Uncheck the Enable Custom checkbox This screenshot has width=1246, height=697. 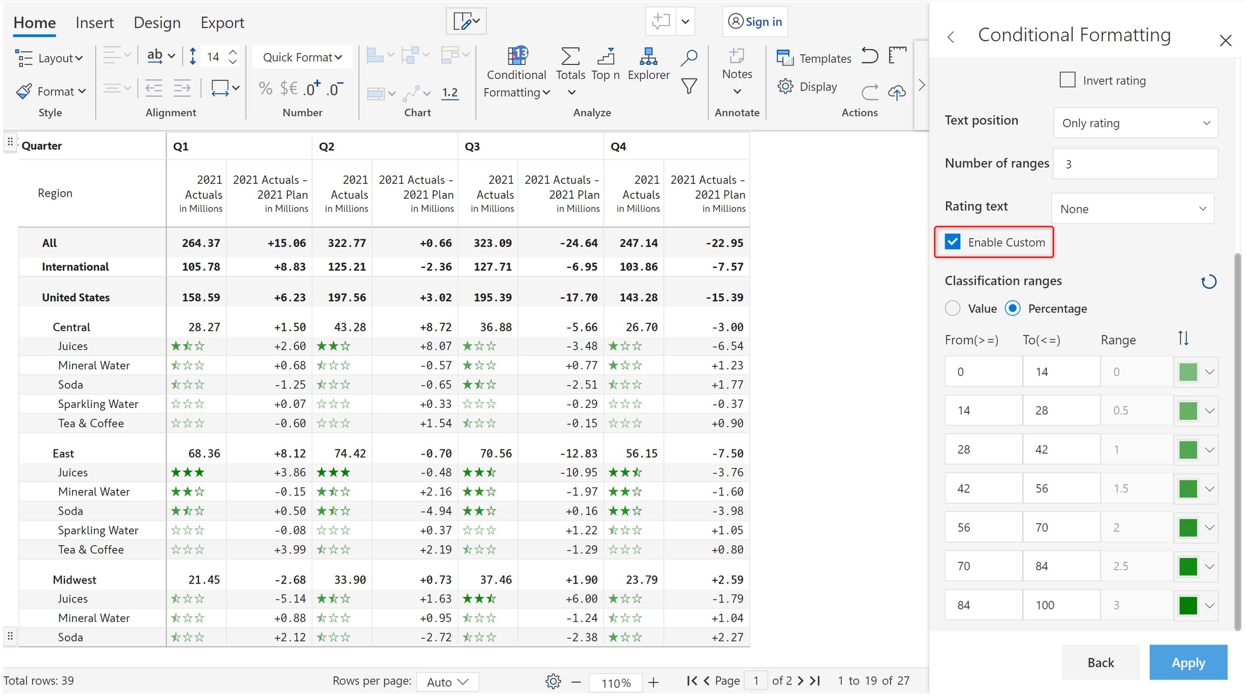pyautogui.click(x=953, y=242)
